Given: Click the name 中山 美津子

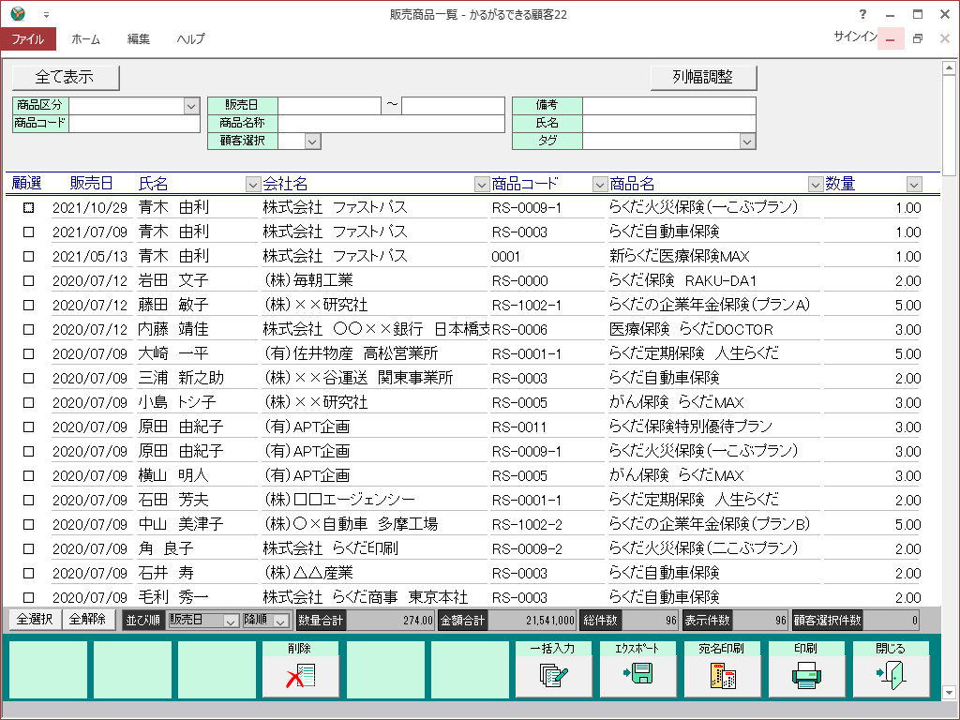Looking at the screenshot, I should tap(181, 524).
